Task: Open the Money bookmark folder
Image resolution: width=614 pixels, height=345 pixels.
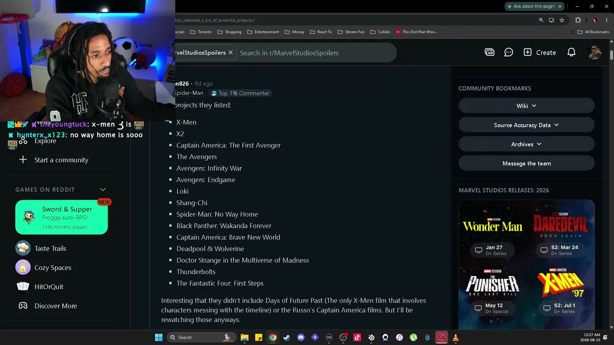Action: [294, 32]
